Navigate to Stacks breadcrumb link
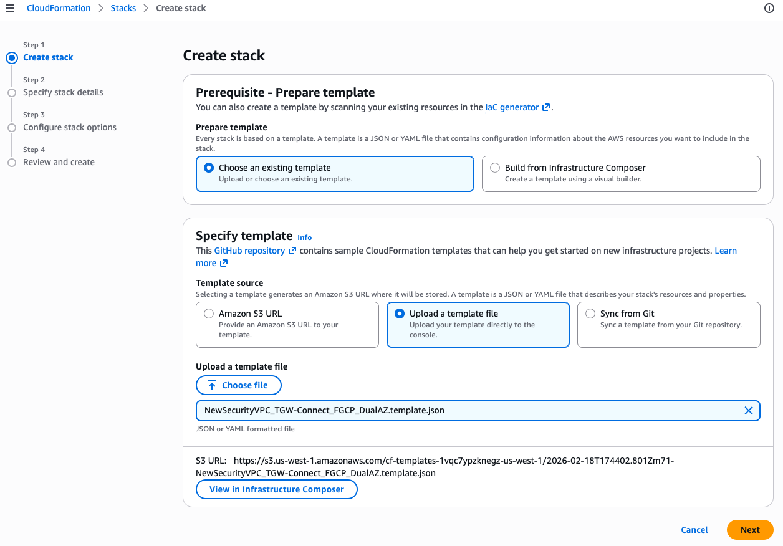Screen dimensions: 783x546 [x=123, y=8]
